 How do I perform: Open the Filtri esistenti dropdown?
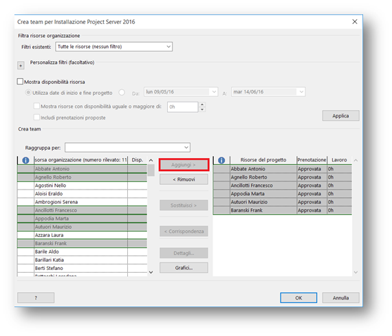(113, 47)
